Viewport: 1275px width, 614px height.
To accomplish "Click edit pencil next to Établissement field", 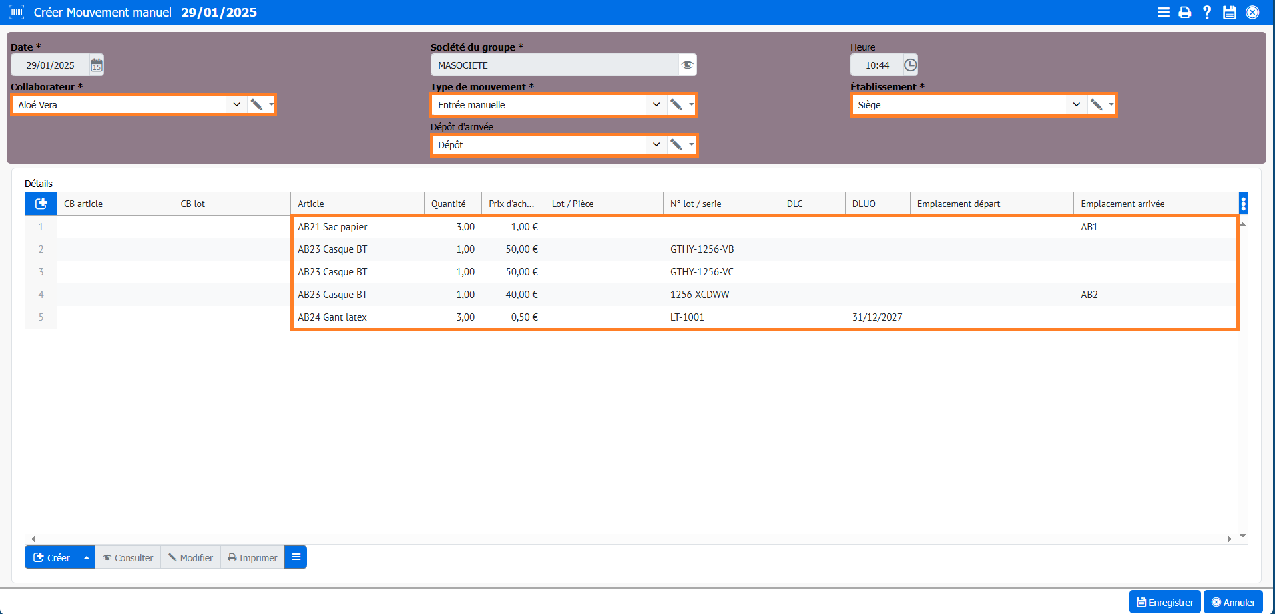I will [x=1096, y=105].
